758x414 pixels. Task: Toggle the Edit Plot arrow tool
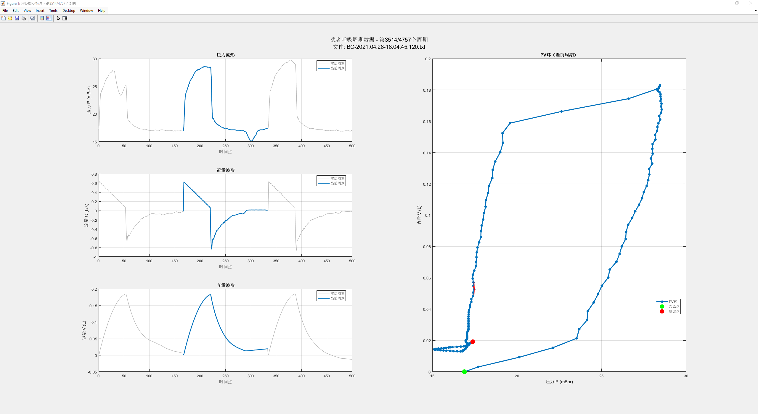tap(58, 18)
